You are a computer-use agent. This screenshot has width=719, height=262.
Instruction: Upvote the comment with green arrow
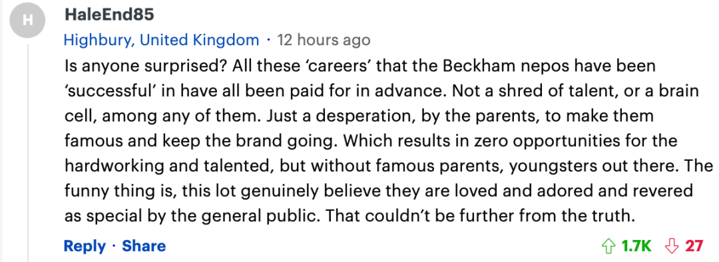click(608, 247)
